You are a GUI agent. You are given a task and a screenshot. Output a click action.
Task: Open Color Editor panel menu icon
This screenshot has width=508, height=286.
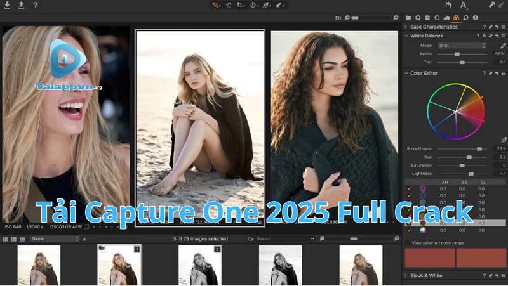[x=503, y=73]
